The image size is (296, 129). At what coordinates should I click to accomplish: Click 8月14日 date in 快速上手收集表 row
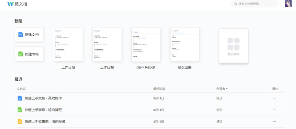click(159, 122)
